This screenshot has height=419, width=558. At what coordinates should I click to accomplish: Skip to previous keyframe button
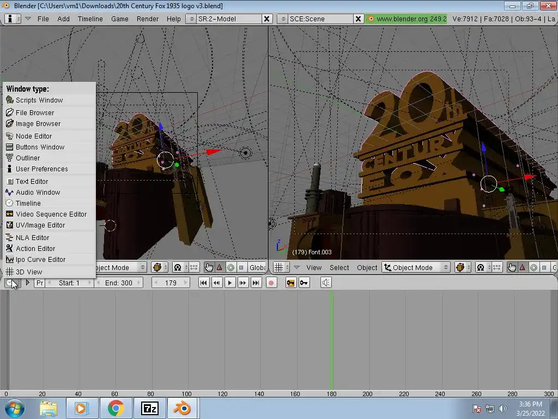217,283
